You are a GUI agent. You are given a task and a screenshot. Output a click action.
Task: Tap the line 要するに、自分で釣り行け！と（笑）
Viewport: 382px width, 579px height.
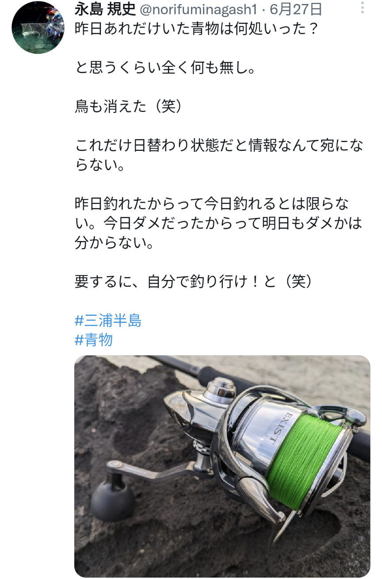tap(194, 282)
